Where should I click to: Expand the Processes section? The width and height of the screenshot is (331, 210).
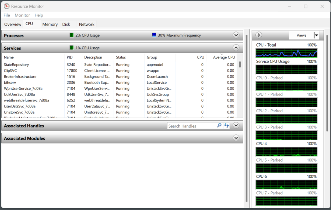pyautogui.click(x=236, y=35)
